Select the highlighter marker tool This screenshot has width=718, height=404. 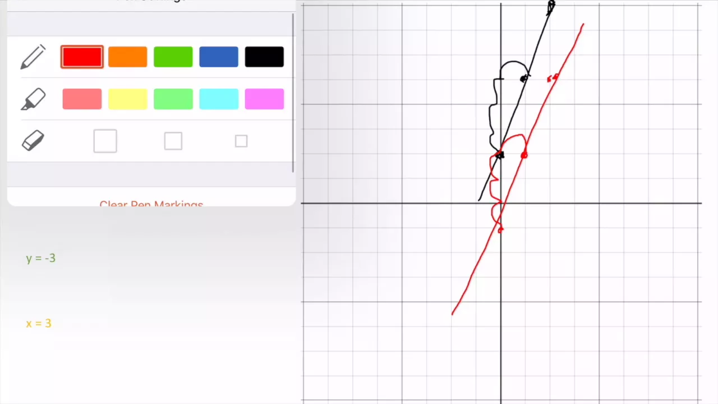[33, 99]
